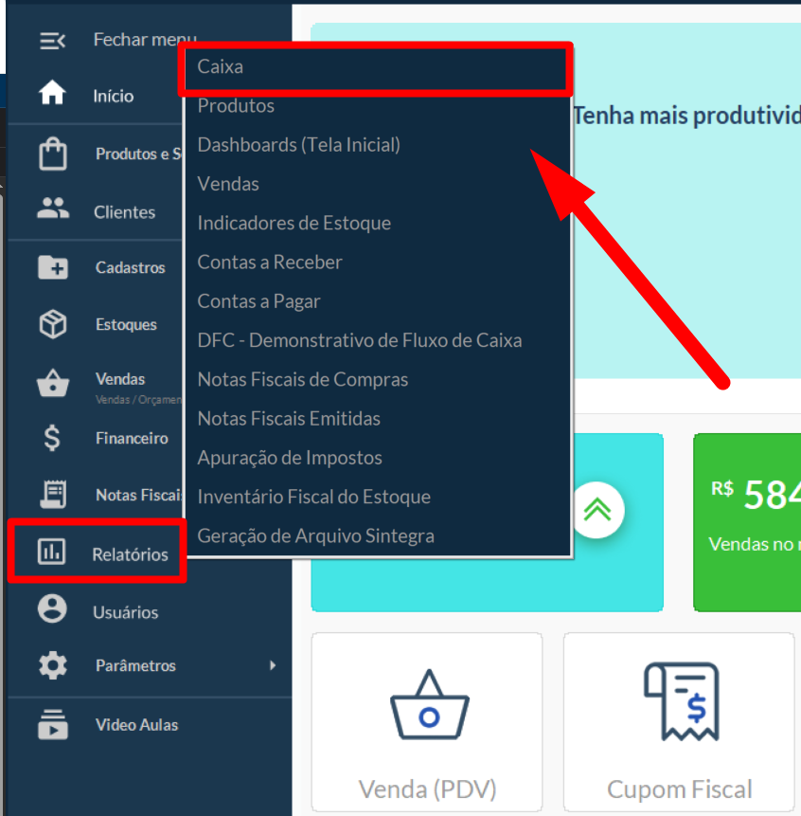Viewport: 801px width, 816px height.
Task: Select DFC - Demonstrativo de Fluxo de Caixa
Action: tap(359, 340)
